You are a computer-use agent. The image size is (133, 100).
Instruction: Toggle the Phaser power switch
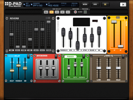(84, 56)
